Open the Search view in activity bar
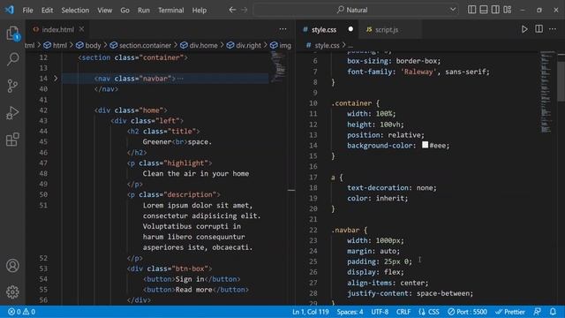Screen dimensions: 565x318 [12, 59]
